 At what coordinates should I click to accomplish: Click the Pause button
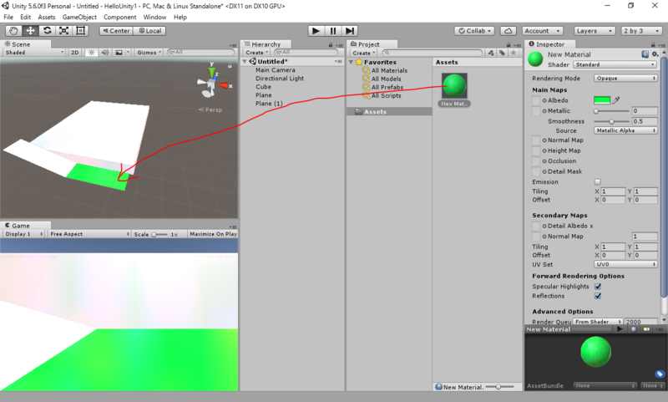pyautogui.click(x=332, y=31)
